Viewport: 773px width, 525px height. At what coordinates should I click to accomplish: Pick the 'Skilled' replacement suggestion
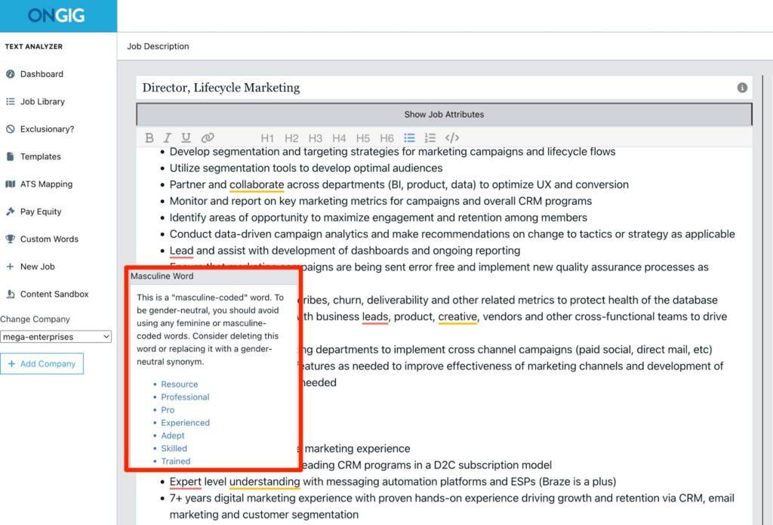coord(174,448)
